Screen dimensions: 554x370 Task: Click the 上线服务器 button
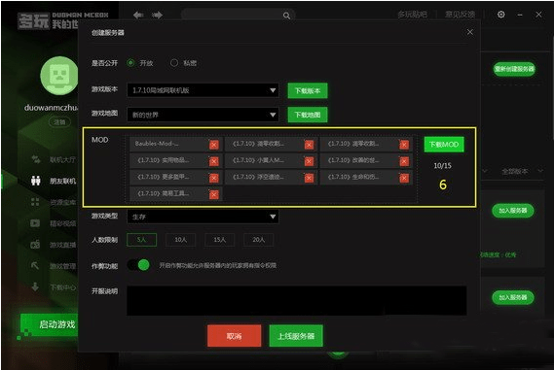[x=296, y=336]
